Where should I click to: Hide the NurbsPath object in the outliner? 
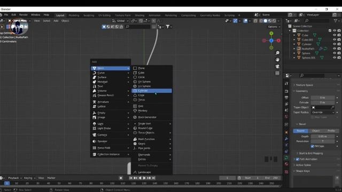pos(335,49)
